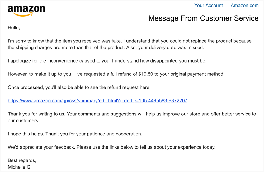Click the Hello greeting line
Screen dimensions: 264x172
14,27
